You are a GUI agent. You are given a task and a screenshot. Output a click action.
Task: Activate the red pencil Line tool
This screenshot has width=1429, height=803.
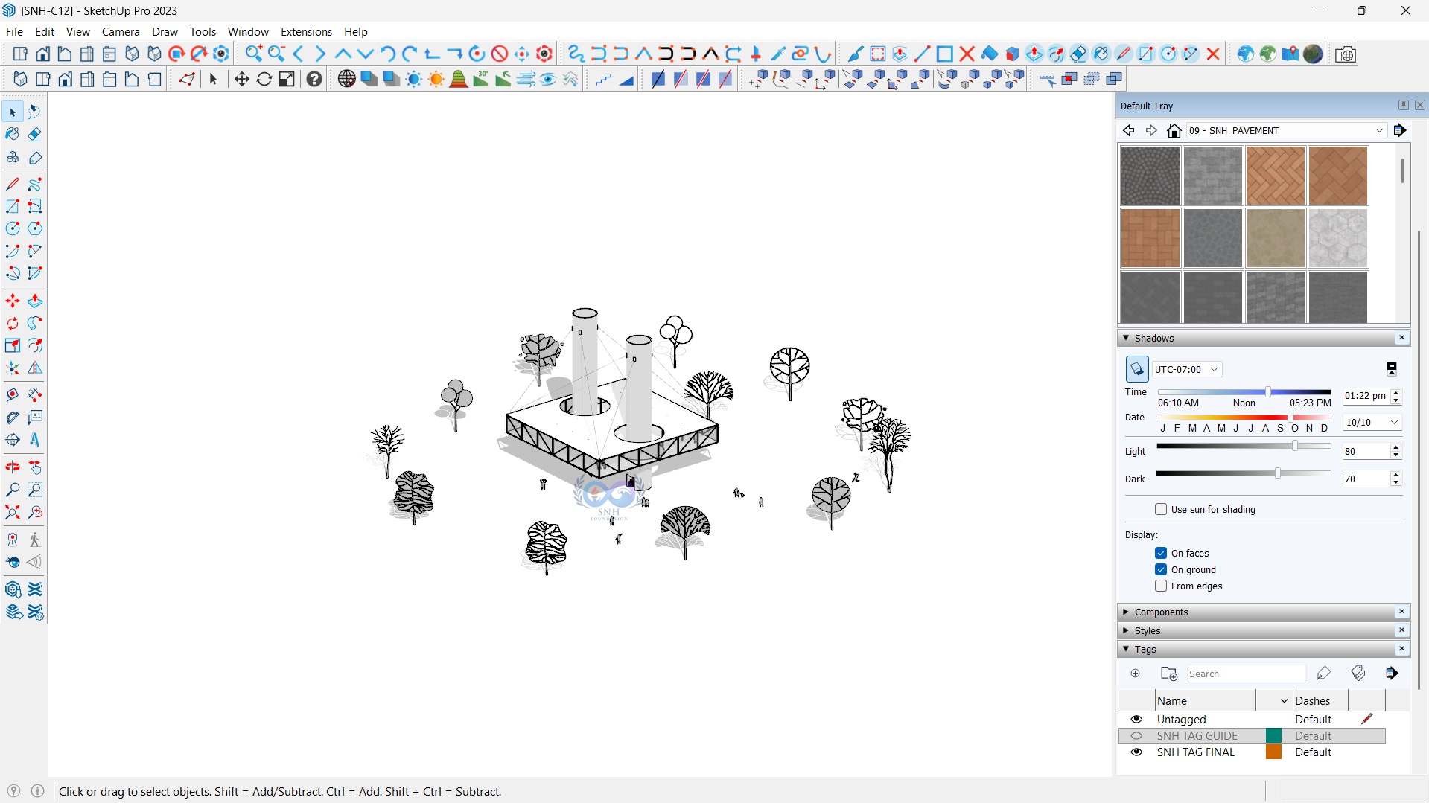(x=13, y=184)
